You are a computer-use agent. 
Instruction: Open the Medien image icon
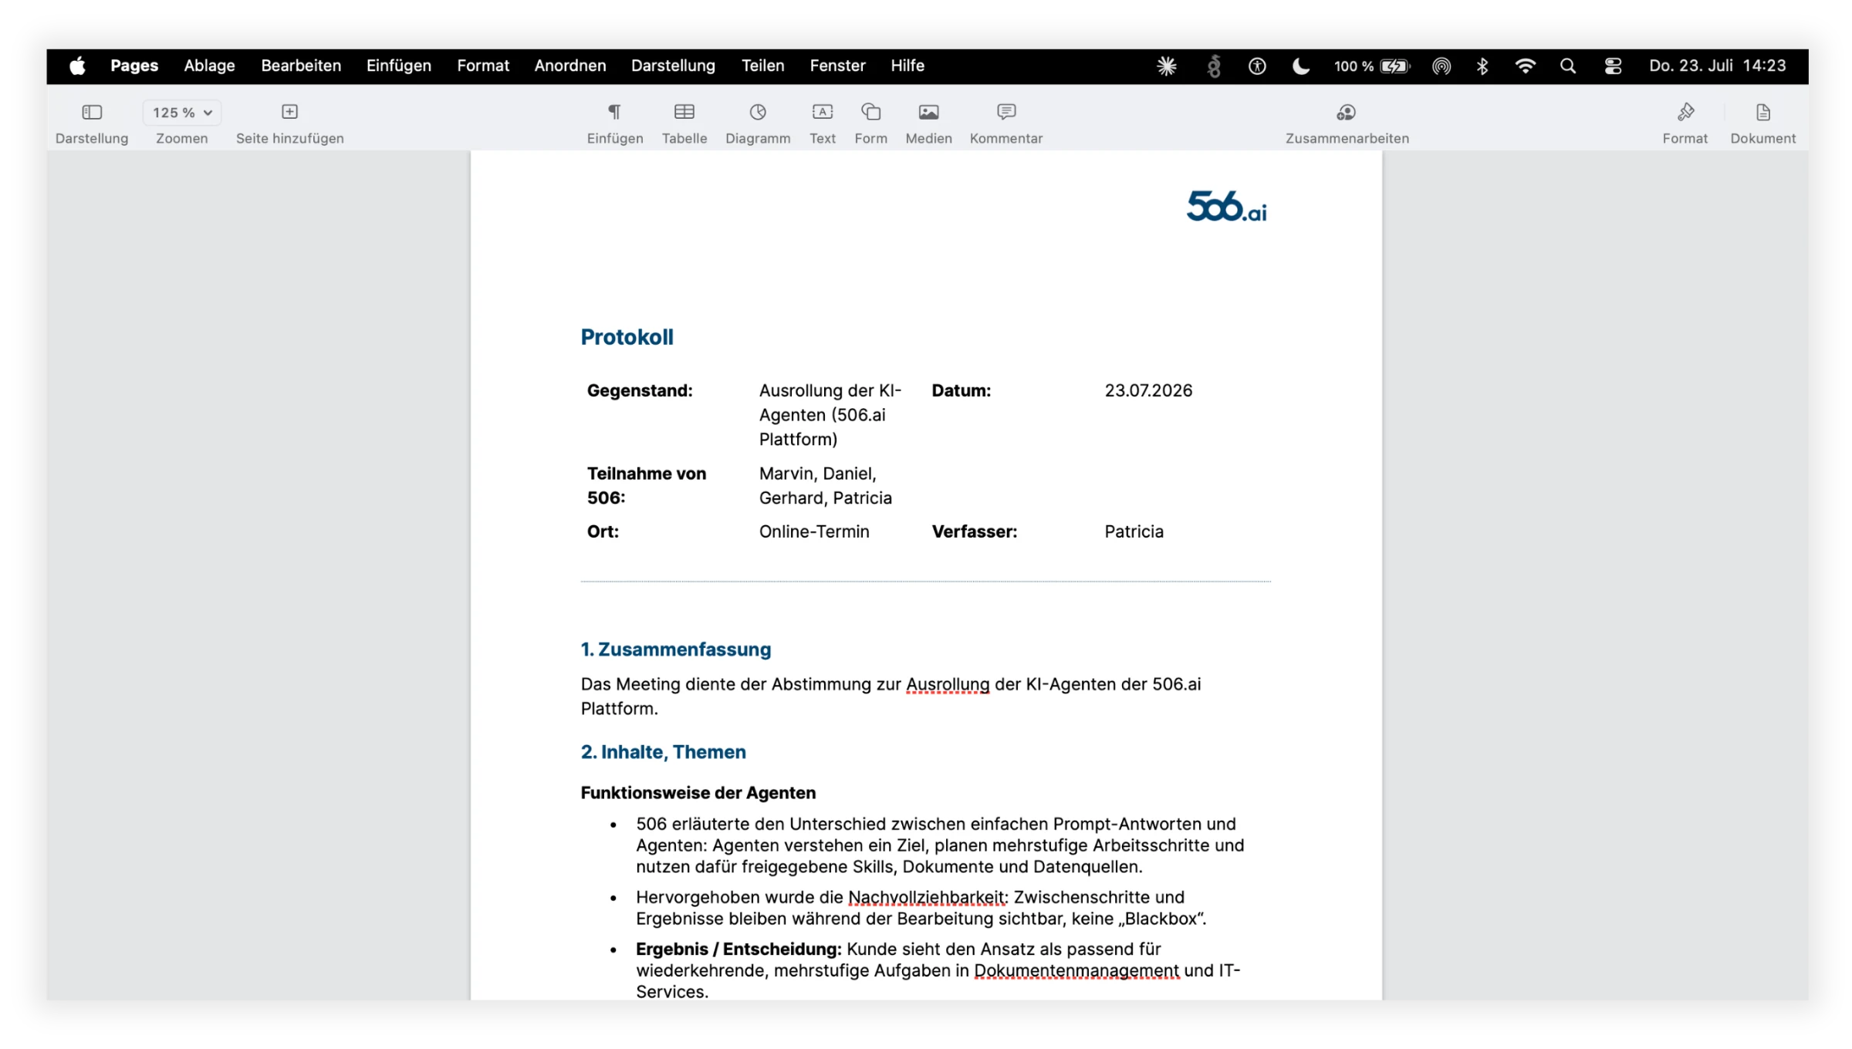coord(928,113)
